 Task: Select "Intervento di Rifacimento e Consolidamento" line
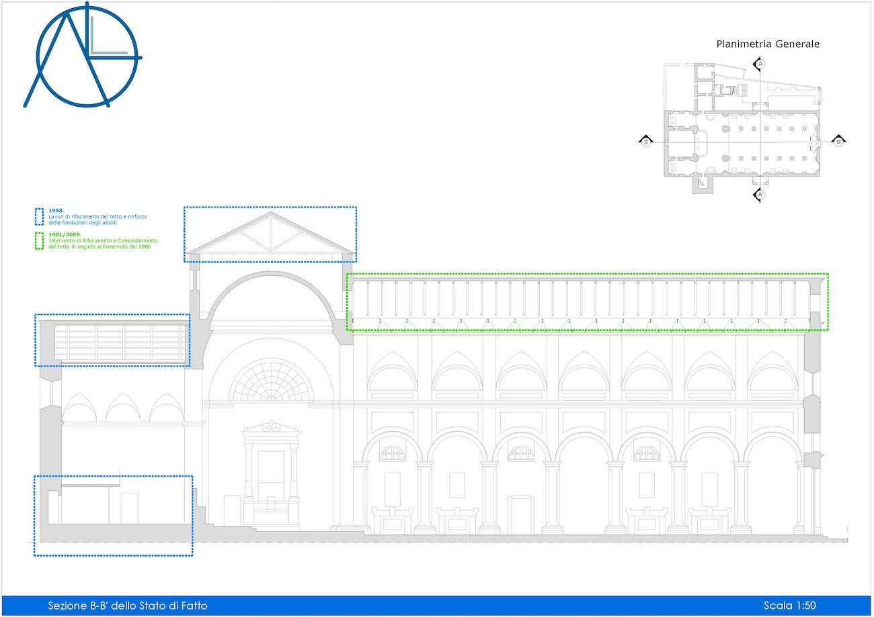point(103,240)
